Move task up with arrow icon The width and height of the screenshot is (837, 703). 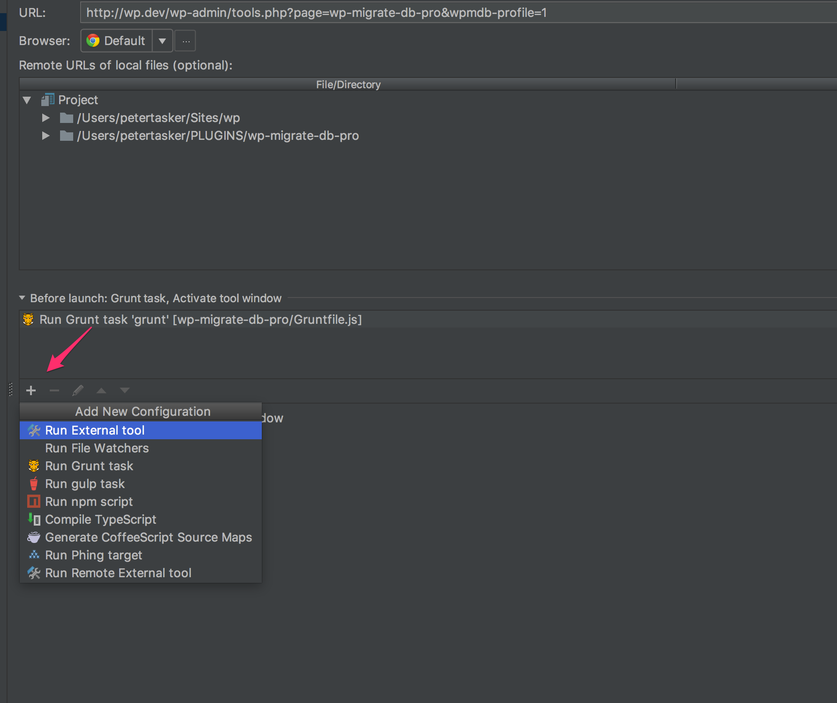(101, 390)
